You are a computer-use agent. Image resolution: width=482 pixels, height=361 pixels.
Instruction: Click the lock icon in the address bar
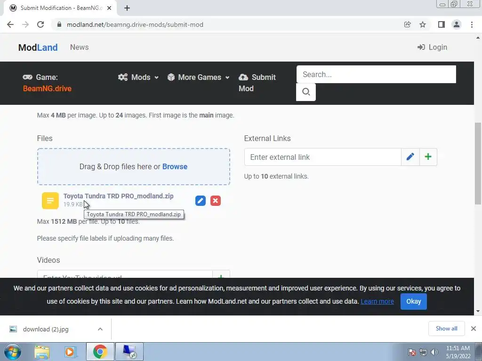[x=59, y=24]
